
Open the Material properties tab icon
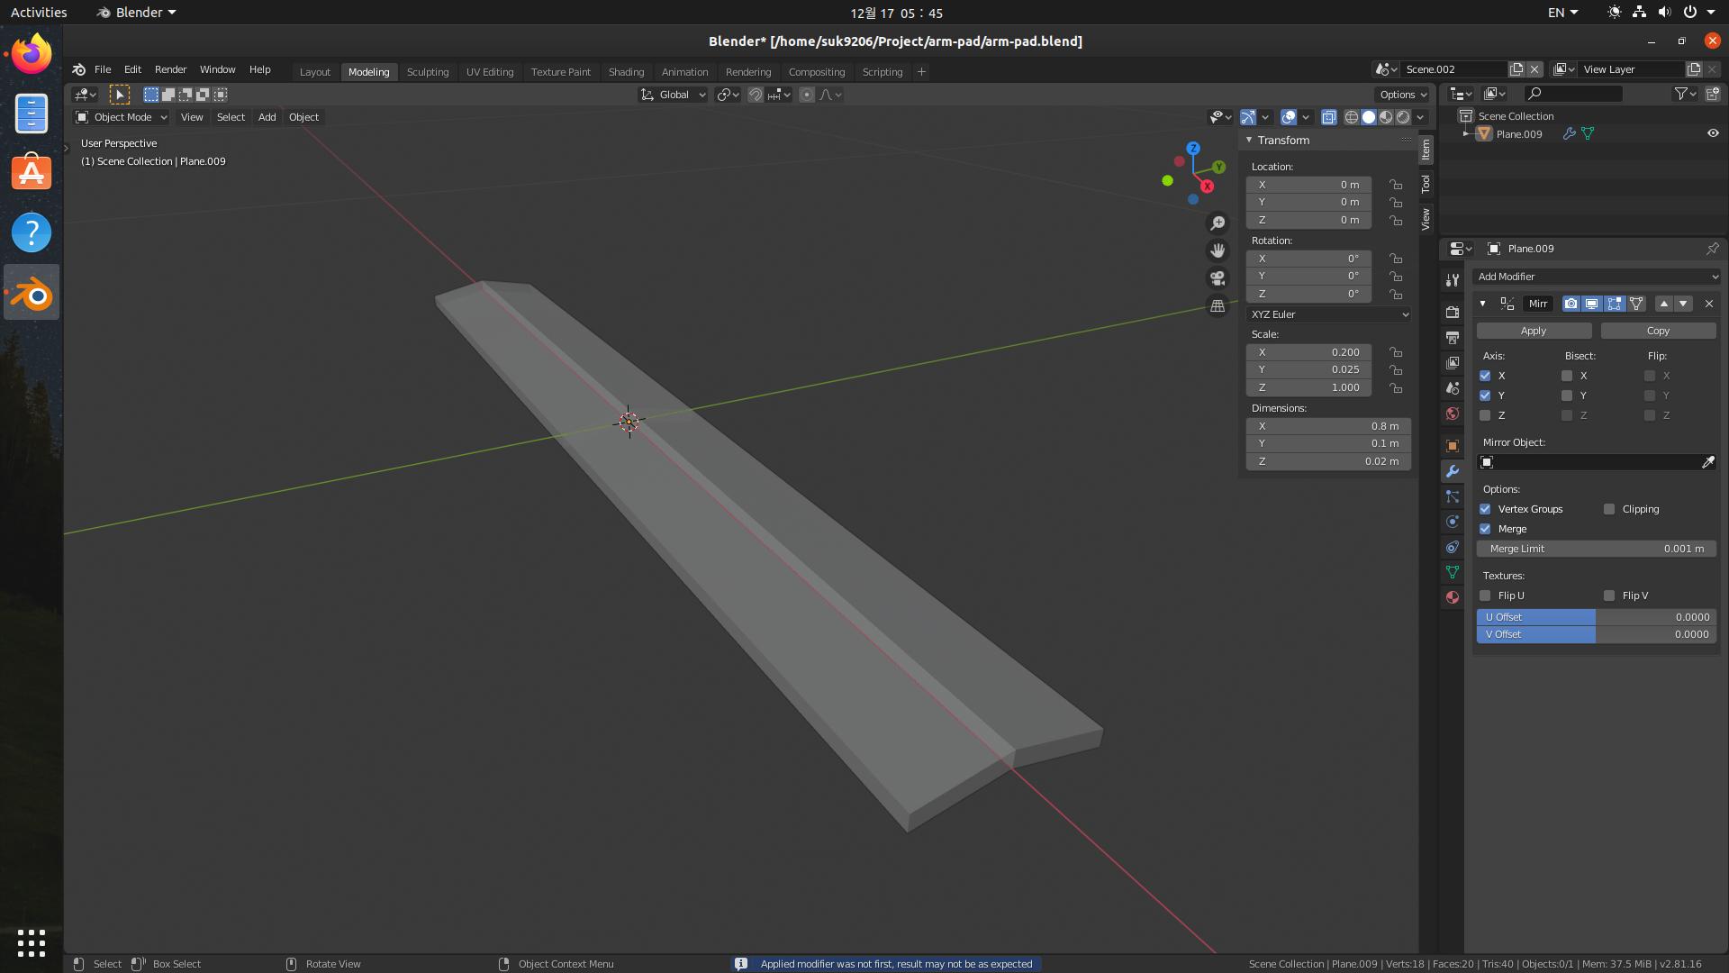1452,597
